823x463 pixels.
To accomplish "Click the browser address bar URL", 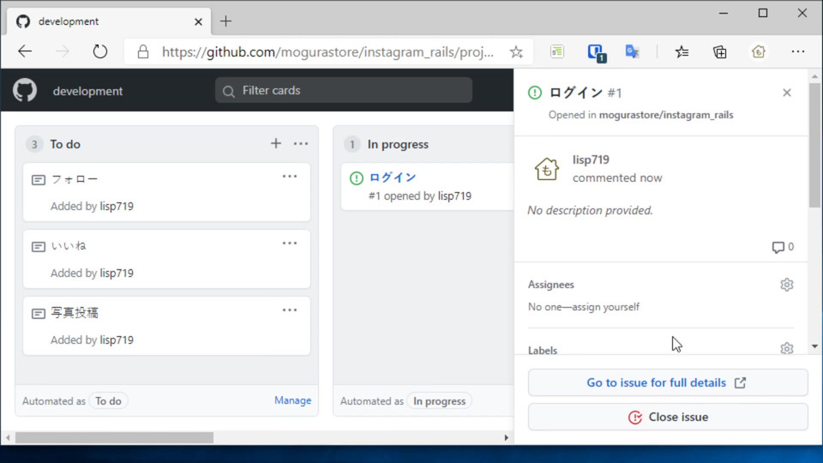I will point(327,52).
